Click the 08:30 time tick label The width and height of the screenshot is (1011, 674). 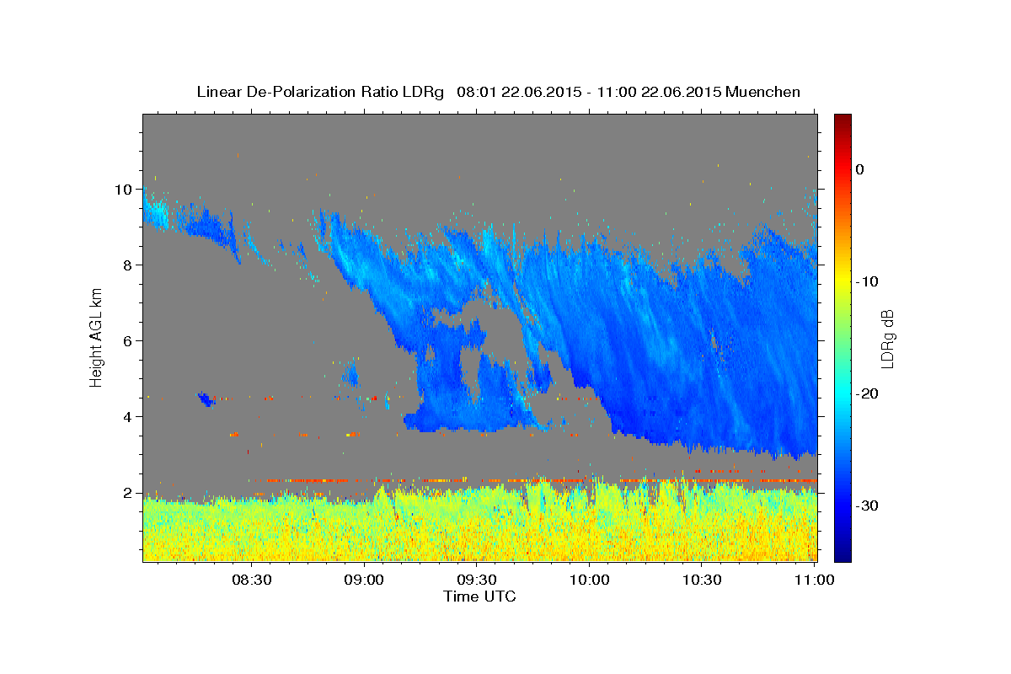click(x=252, y=580)
